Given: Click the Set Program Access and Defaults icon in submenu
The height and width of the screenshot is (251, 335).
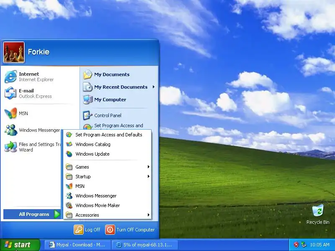Looking at the screenshot, I should click(69, 135).
